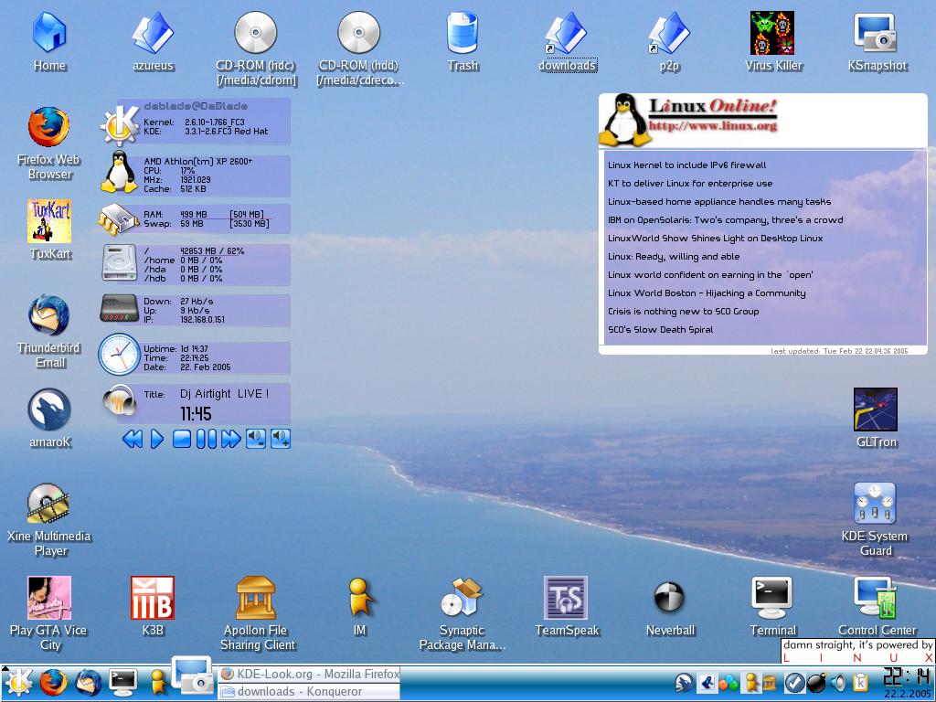Screen dimensions: 936x702
Task: Open 'Linux-based home appliance handles many tasks' headline
Action: pos(719,202)
